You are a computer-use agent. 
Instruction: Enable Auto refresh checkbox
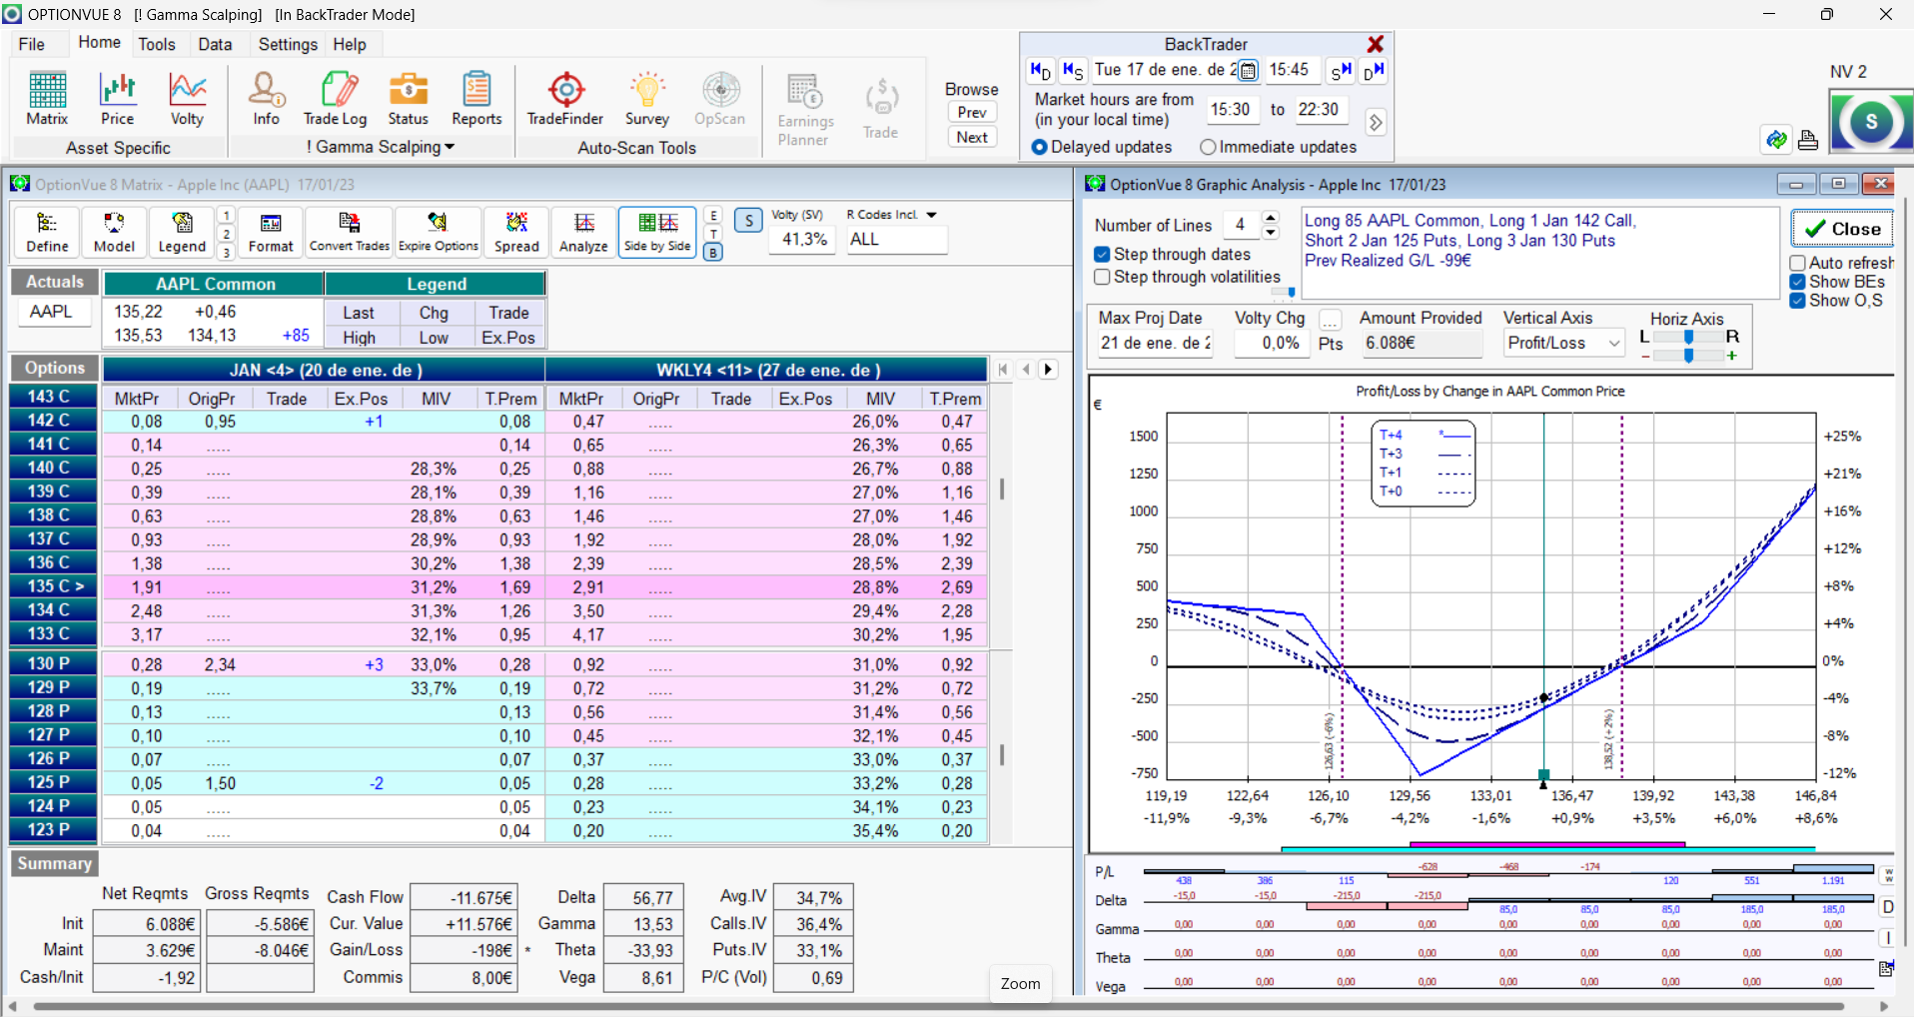coord(1797,263)
